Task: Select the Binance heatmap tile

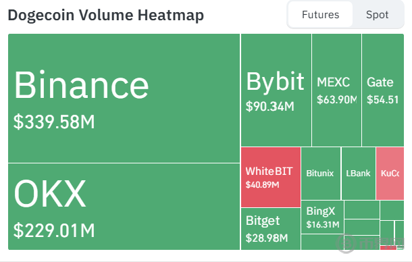Action: pos(124,99)
